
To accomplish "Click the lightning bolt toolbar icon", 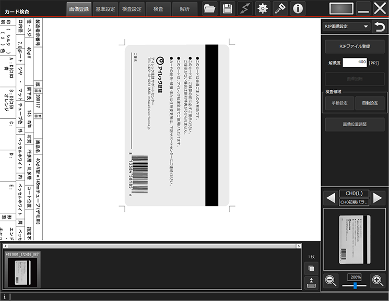I will point(245,9).
